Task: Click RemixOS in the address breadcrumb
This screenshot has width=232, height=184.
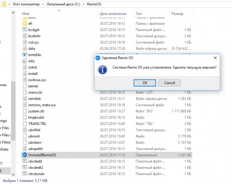Action: click(x=94, y=4)
